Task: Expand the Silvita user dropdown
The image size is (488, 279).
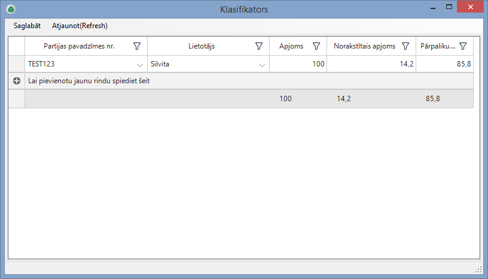Action: pyautogui.click(x=261, y=65)
